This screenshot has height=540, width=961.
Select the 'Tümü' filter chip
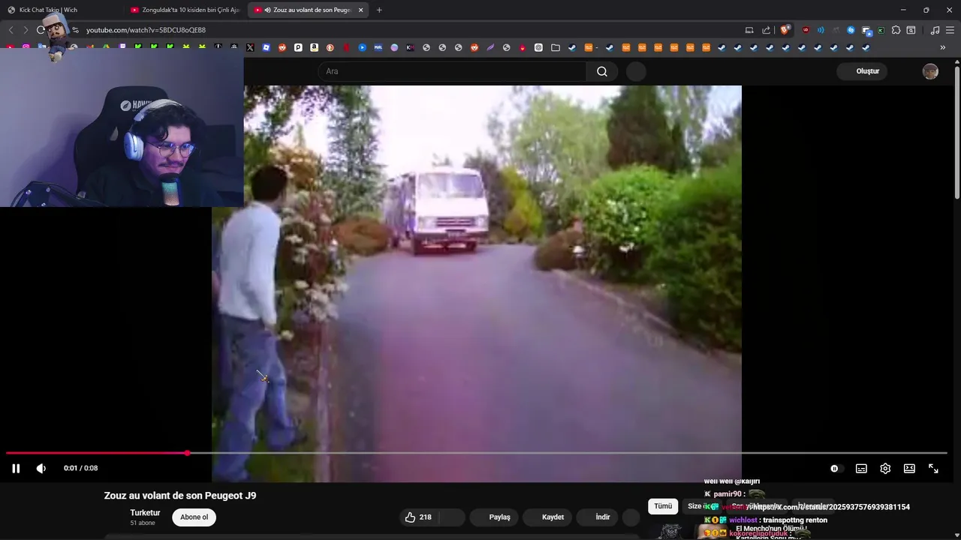click(x=663, y=506)
